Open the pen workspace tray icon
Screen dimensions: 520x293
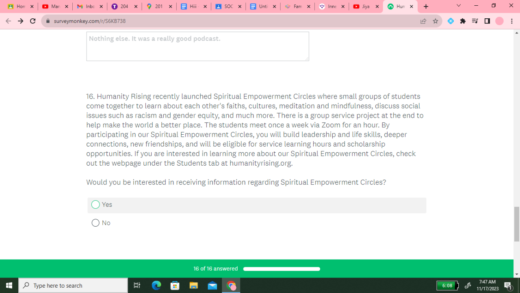(x=468, y=285)
